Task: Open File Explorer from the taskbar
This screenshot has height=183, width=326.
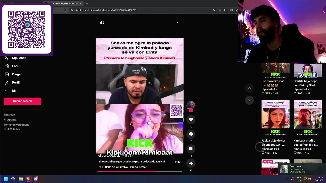Action: coord(21,179)
